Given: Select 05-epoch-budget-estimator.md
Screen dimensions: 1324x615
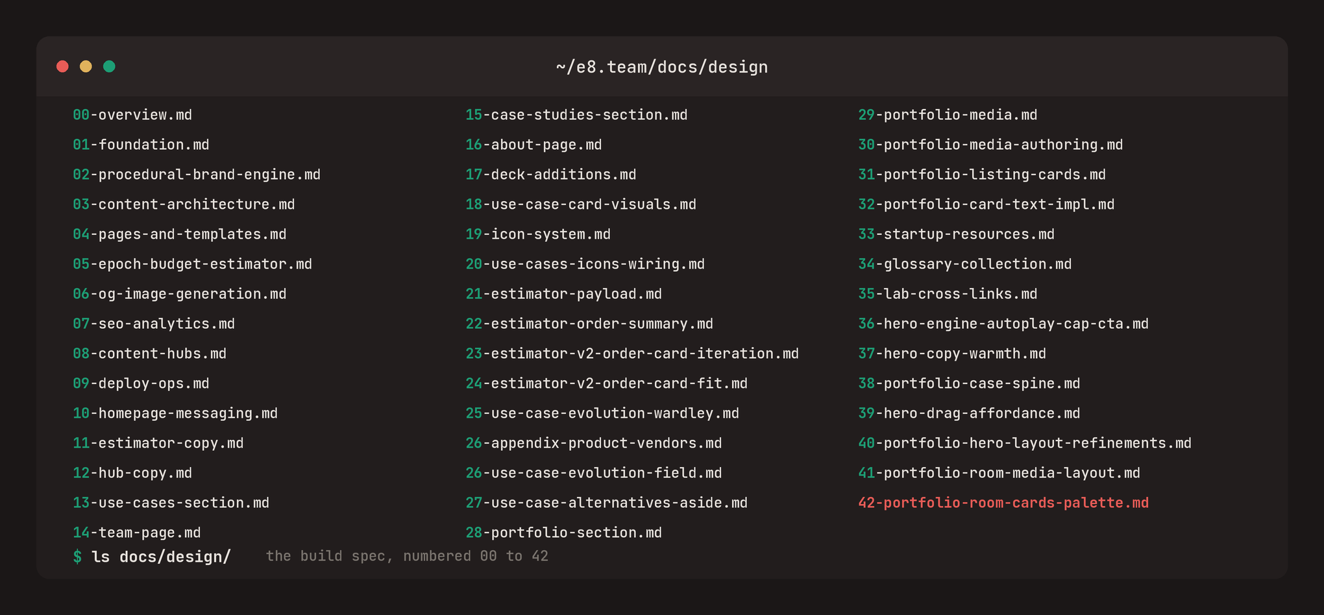Looking at the screenshot, I should click(192, 264).
